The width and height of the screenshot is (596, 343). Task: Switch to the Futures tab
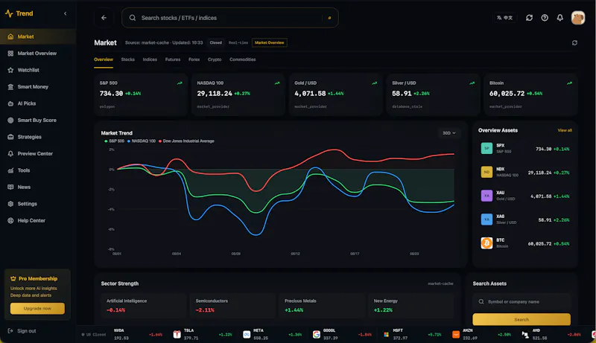click(x=173, y=60)
